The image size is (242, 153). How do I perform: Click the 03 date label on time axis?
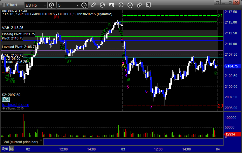pyautogui.click(x=123, y=149)
